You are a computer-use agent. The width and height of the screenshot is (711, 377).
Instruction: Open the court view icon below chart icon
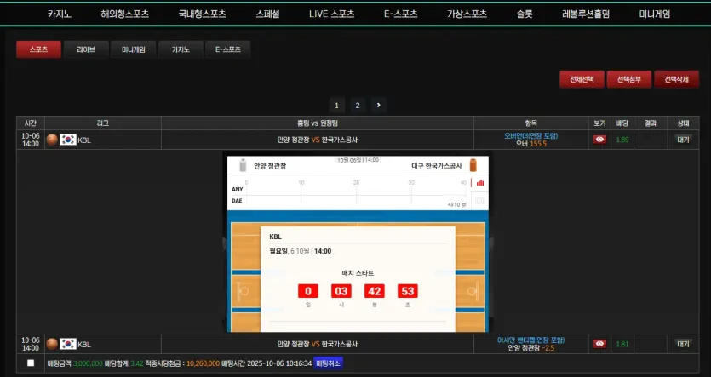[x=480, y=201]
